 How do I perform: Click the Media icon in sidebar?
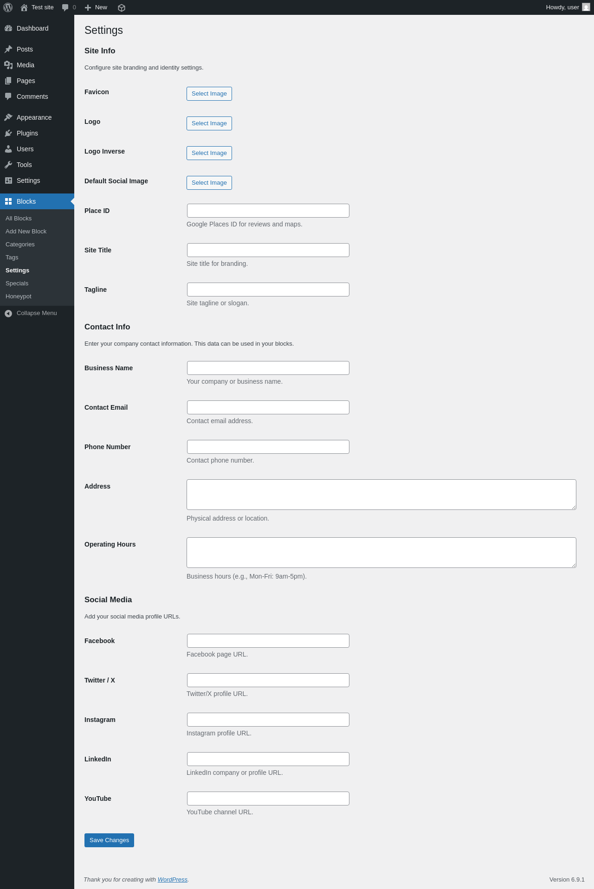click(8, 65)
